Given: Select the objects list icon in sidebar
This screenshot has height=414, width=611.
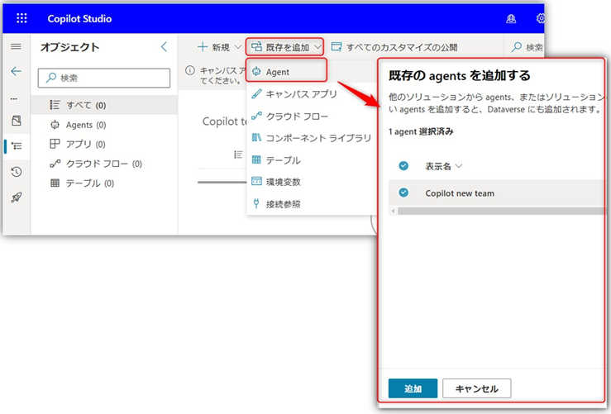Looking at the screenshot, I should [x=17, y=146].
